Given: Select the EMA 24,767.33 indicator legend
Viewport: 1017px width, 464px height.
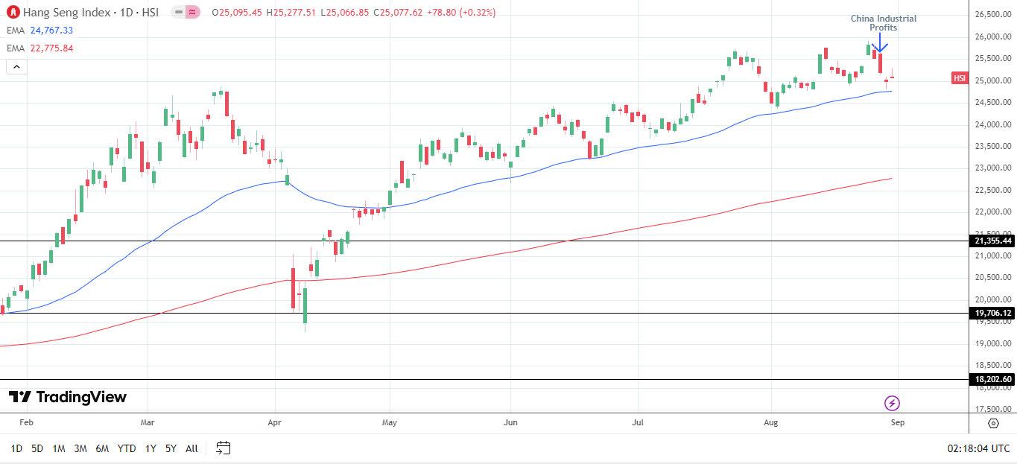Looking at the screenshot, I should (41, 31).
